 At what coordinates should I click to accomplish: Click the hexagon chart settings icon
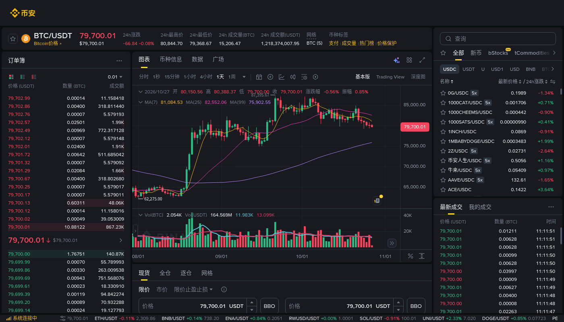tap(315, 77)
